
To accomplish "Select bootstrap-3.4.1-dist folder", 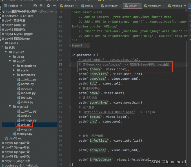I will tap(18, 16).
